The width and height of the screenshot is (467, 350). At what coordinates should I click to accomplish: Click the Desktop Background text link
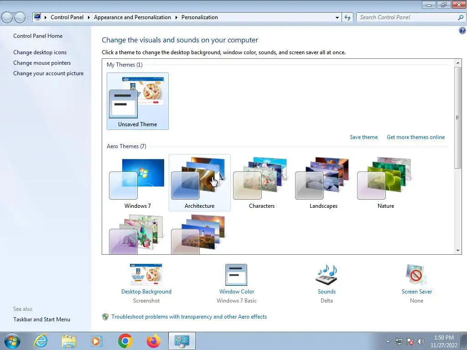(x=146, y=292)
